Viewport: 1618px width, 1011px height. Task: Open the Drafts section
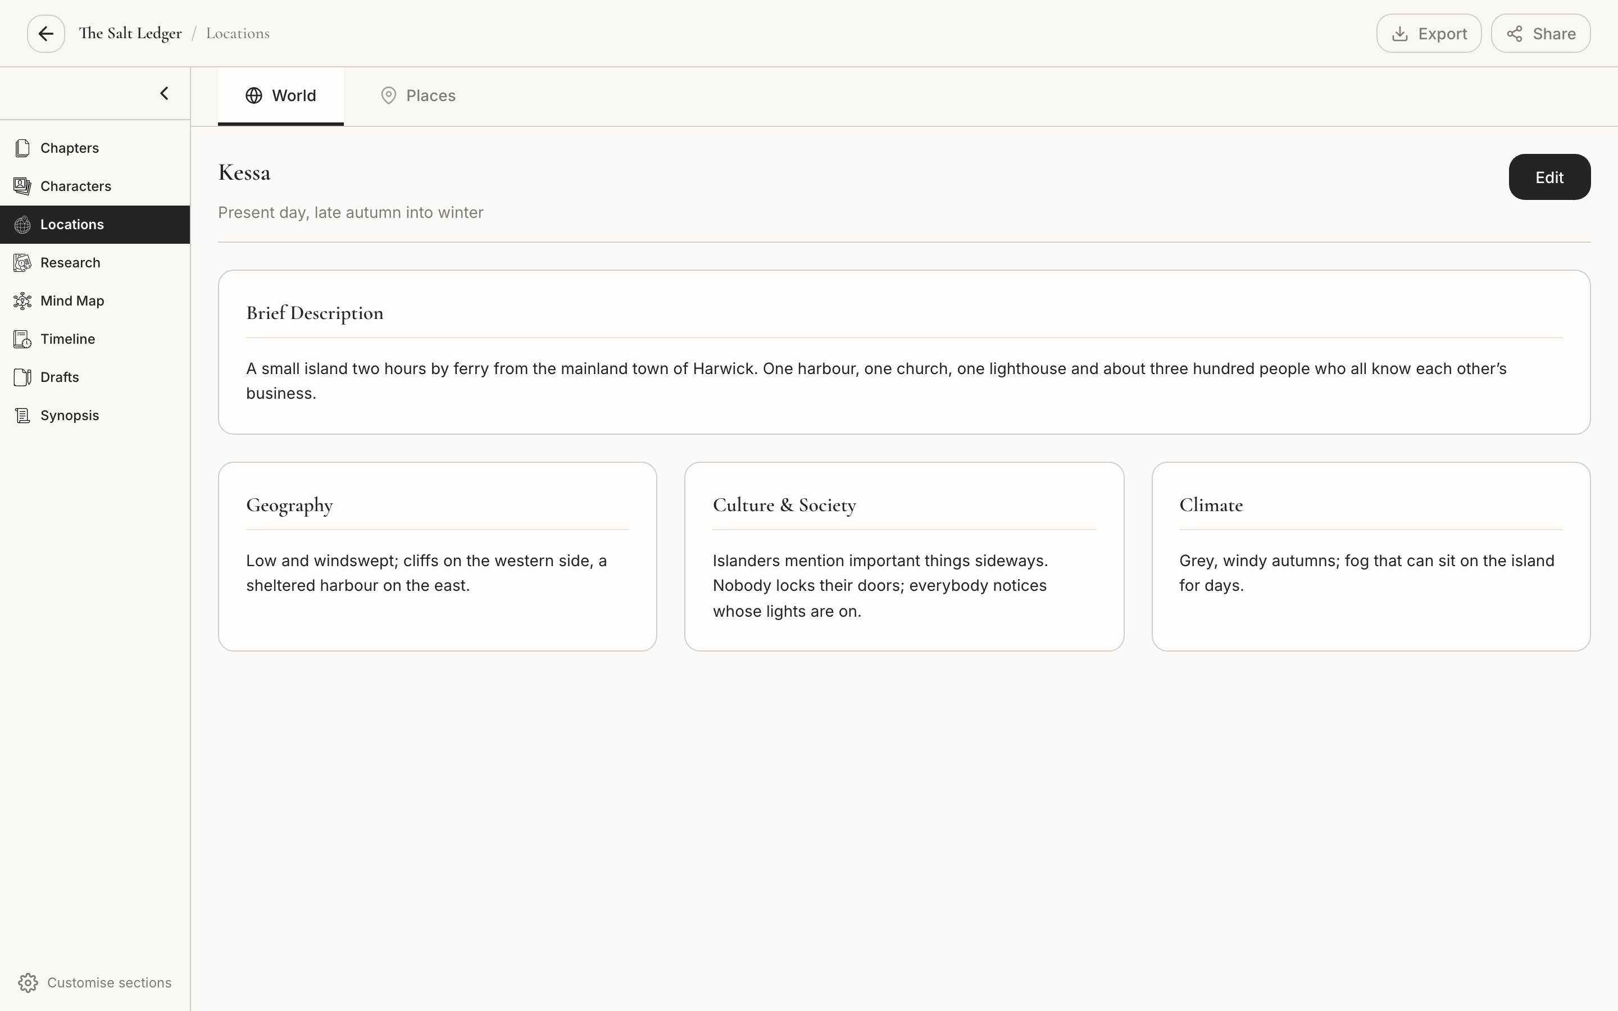tap(95, 377)
